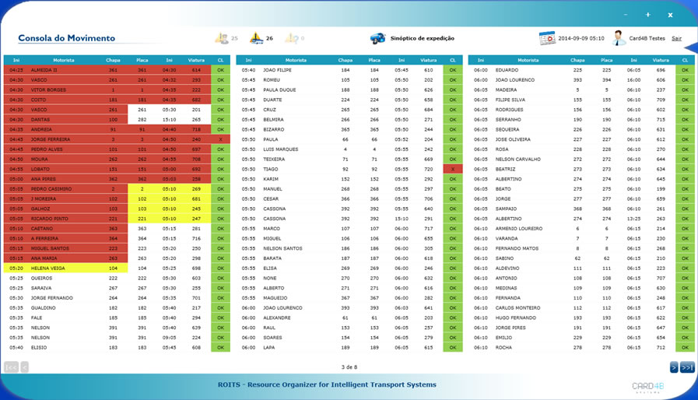Go to the previous page arrow
This screenshot has height=400, width=698.
tap(25, 367)
